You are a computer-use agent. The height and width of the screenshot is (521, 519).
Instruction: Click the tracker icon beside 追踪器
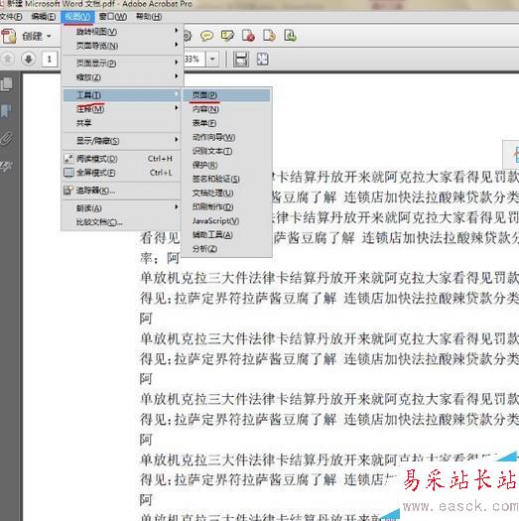(x=68, y=191)
